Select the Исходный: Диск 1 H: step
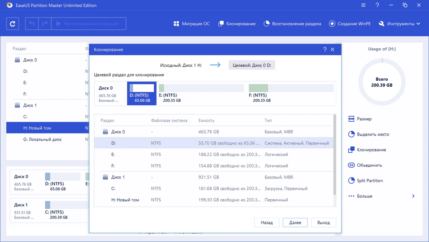 (x=181, y=65)
